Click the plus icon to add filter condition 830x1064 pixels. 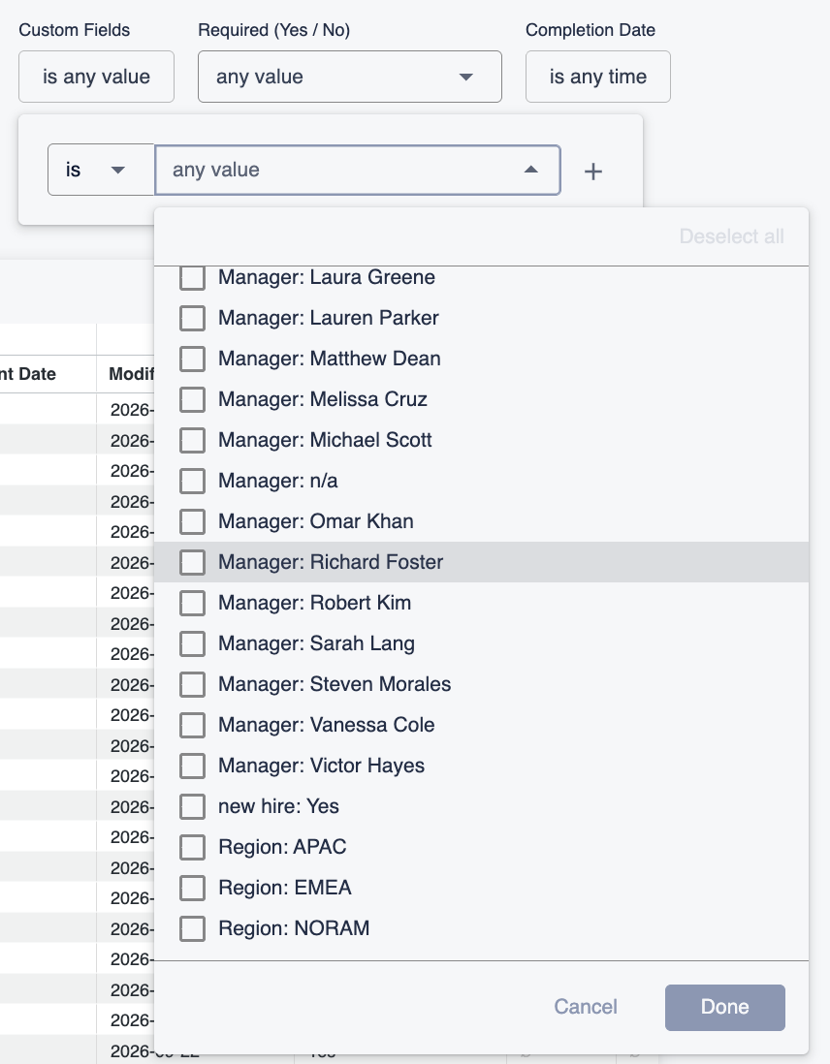pyautogui.click(x=593, y=171)
